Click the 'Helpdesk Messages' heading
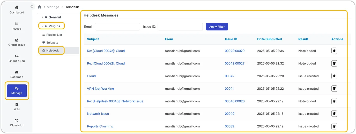The width and height of the screenshot is (356, 134). [101, 15]
